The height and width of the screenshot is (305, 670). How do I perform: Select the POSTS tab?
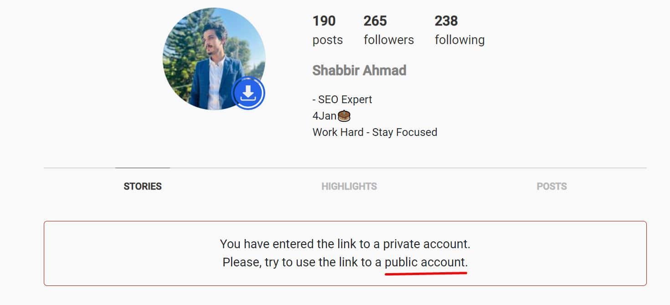pyautogui.click(x=551, y=186)
